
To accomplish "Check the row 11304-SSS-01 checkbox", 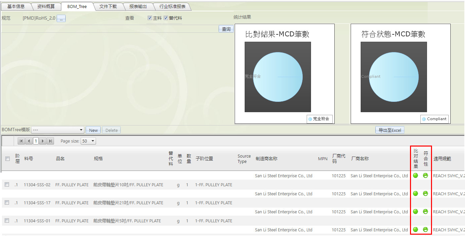I will 7,220.
